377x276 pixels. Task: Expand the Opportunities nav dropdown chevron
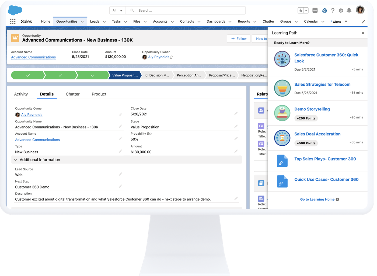[82, 22]
